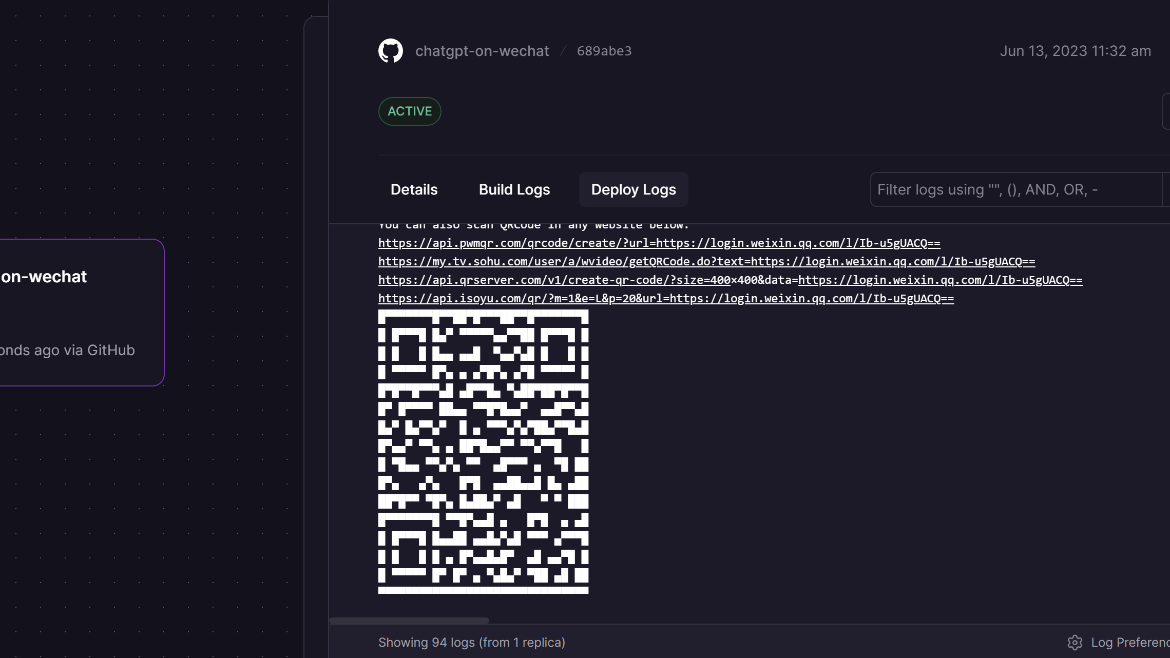This screenshot has width=1170, height=658.
Task: Click 'Showing 94 logs' status text
Action: point(472,643)
